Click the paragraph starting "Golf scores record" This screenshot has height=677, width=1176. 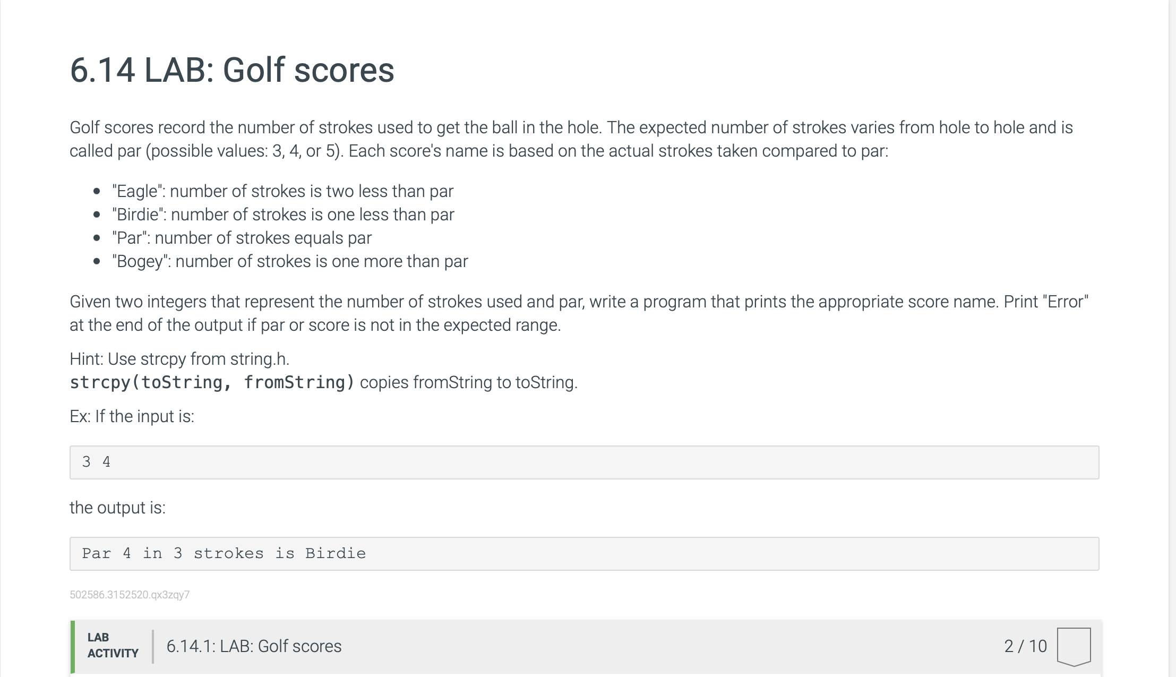(571, 139)
